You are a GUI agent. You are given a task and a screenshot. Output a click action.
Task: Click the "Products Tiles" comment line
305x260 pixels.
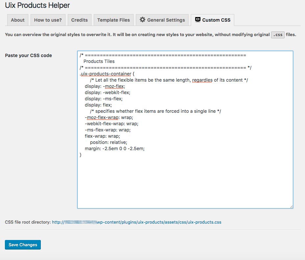99,61
